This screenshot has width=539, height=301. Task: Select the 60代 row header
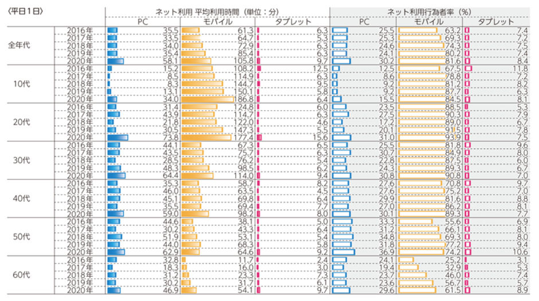pos(21,275)
